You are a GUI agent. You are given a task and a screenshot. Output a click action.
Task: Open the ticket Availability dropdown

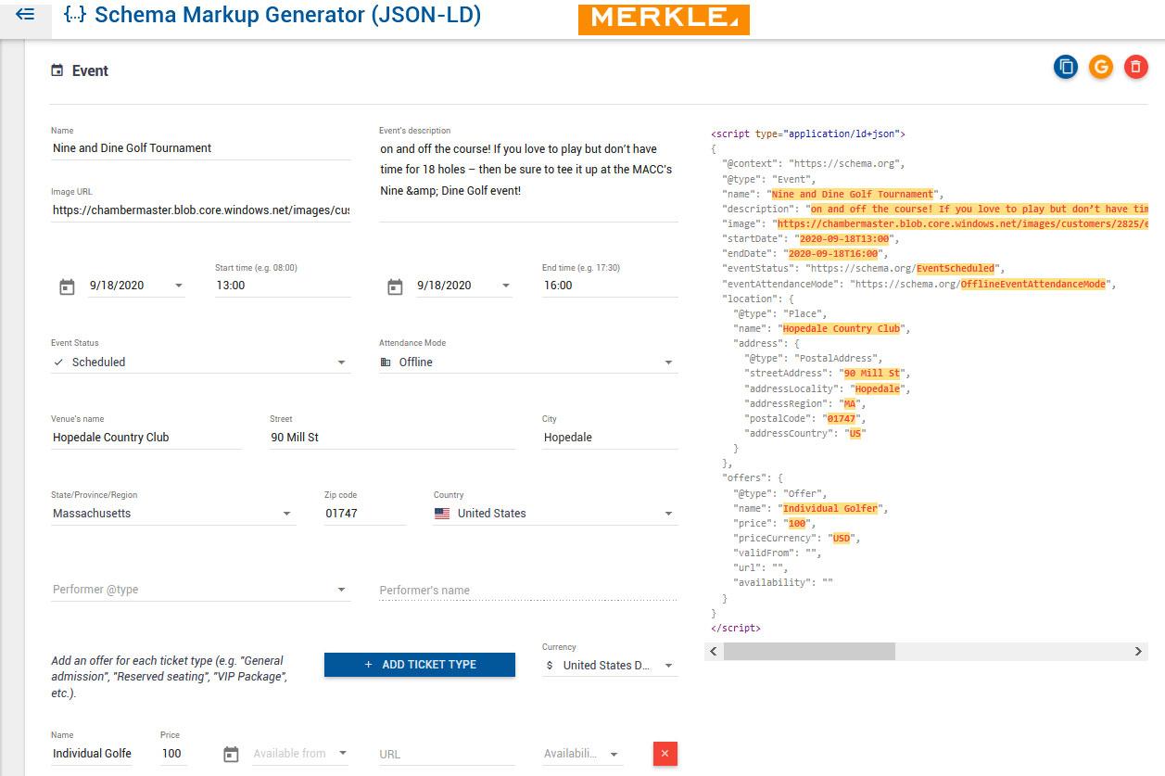point(582,754)
